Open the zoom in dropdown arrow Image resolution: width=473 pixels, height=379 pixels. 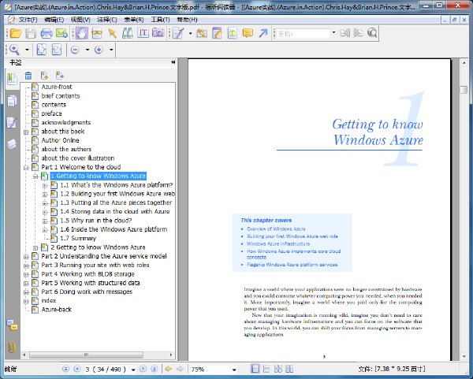coord(111,50)
